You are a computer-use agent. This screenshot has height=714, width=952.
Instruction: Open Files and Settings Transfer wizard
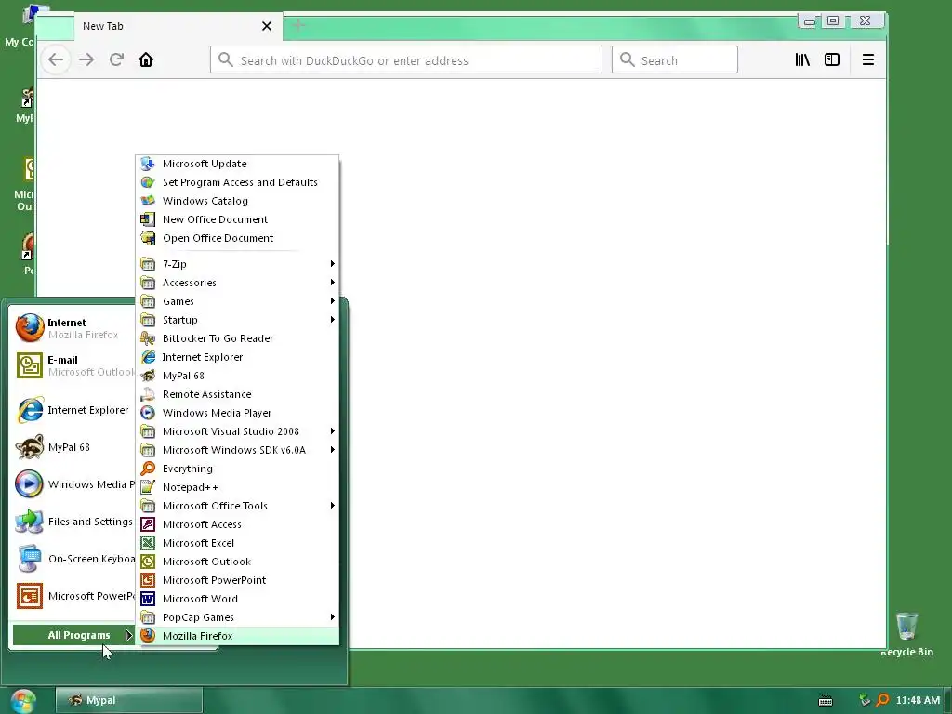click(73, 522)
